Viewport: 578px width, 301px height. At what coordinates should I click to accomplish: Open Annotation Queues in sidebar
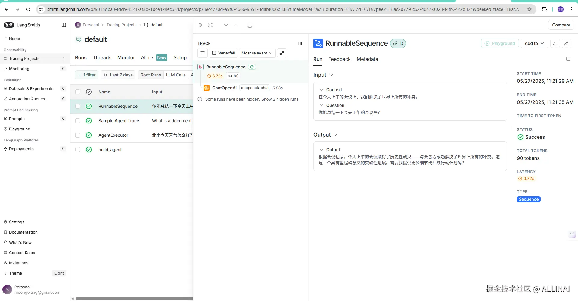[x=35, y=99]
